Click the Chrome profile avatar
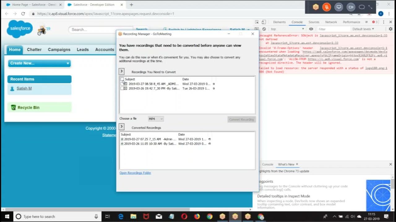 coord(381,14)
